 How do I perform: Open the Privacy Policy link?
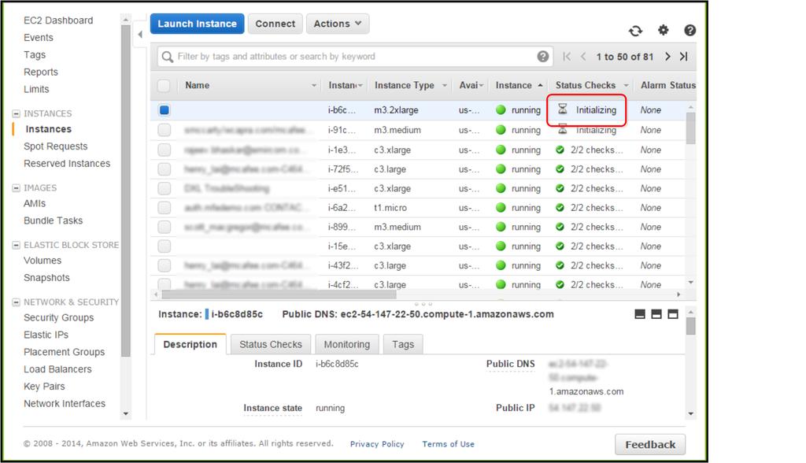pos(377,444)
